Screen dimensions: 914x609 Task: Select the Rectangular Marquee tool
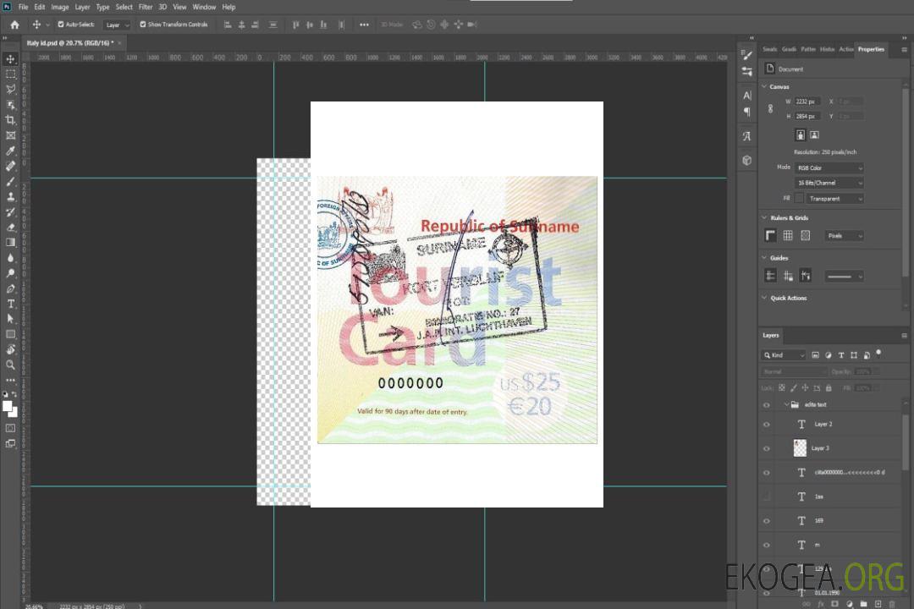(10, 74)
